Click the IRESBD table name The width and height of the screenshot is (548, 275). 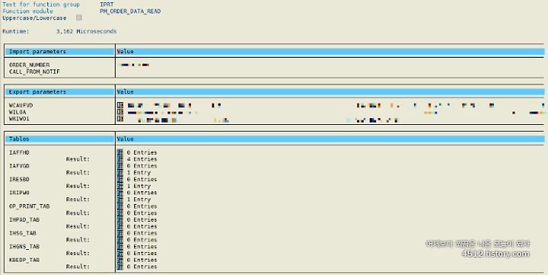point(19,179)
